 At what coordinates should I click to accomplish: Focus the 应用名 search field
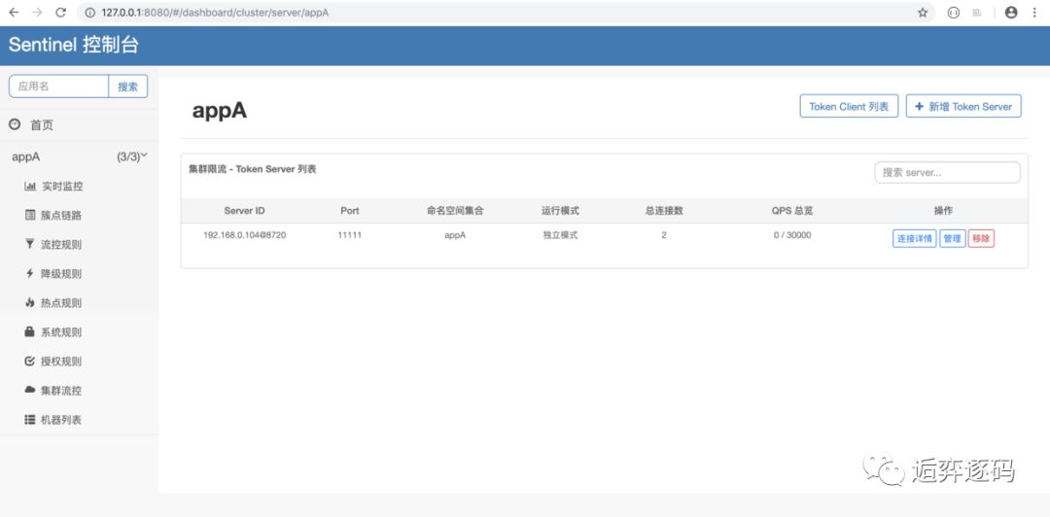click(x=59, y=86)
